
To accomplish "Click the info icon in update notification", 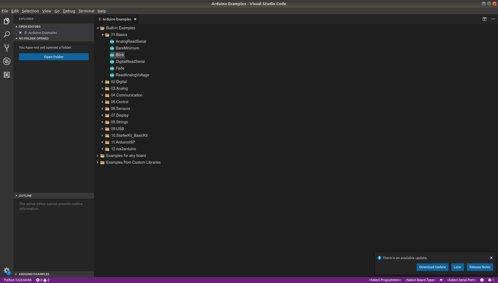I will [x=379, y=258].
